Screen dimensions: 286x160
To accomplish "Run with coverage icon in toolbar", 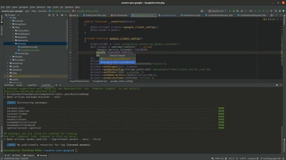I will click(x=237, y=11).
